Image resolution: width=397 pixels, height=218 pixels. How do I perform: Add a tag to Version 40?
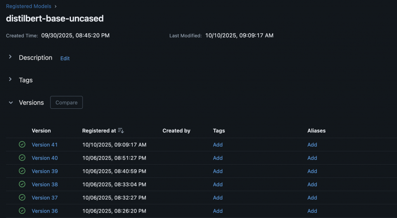217,158
